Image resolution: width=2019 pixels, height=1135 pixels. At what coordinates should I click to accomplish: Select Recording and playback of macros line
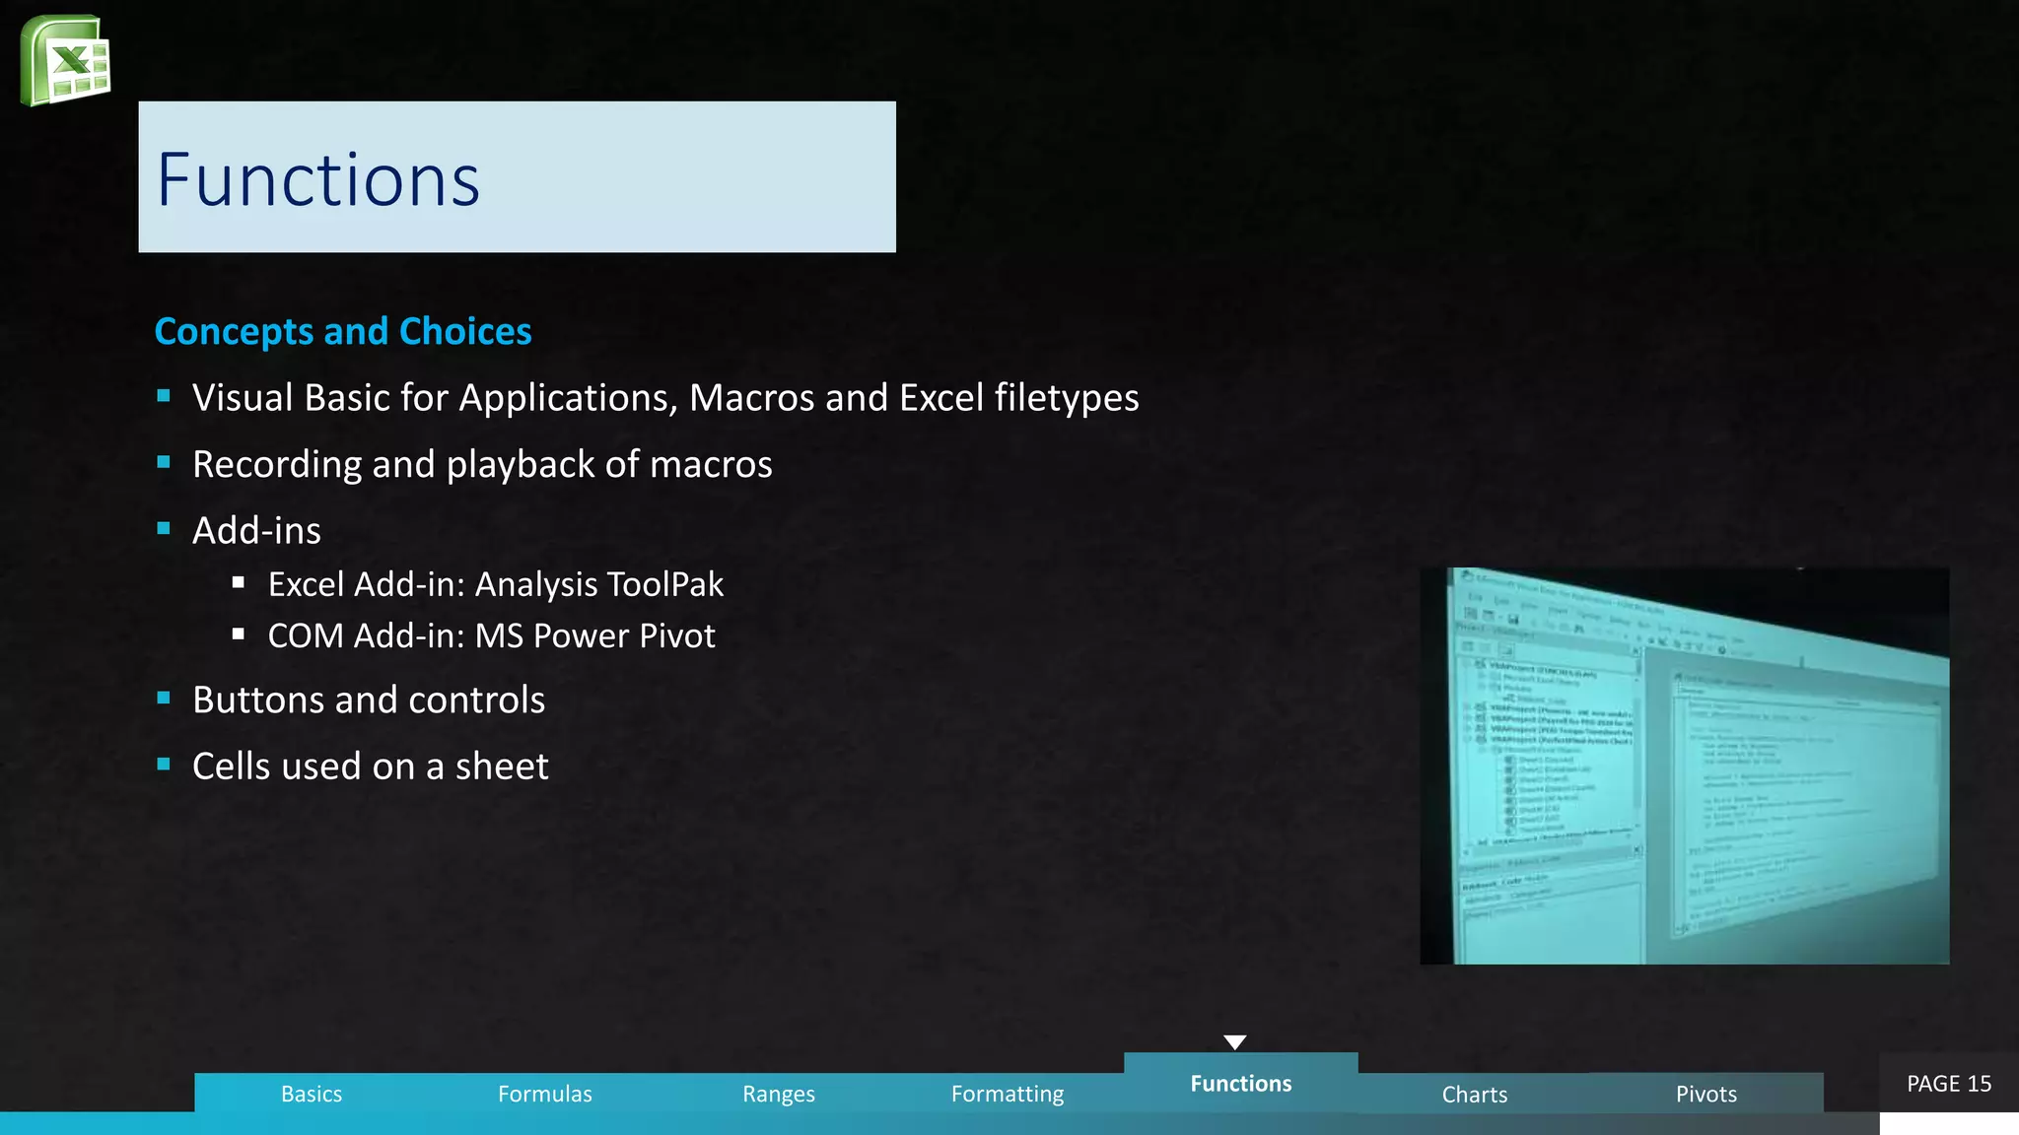(x=482, y=464)
